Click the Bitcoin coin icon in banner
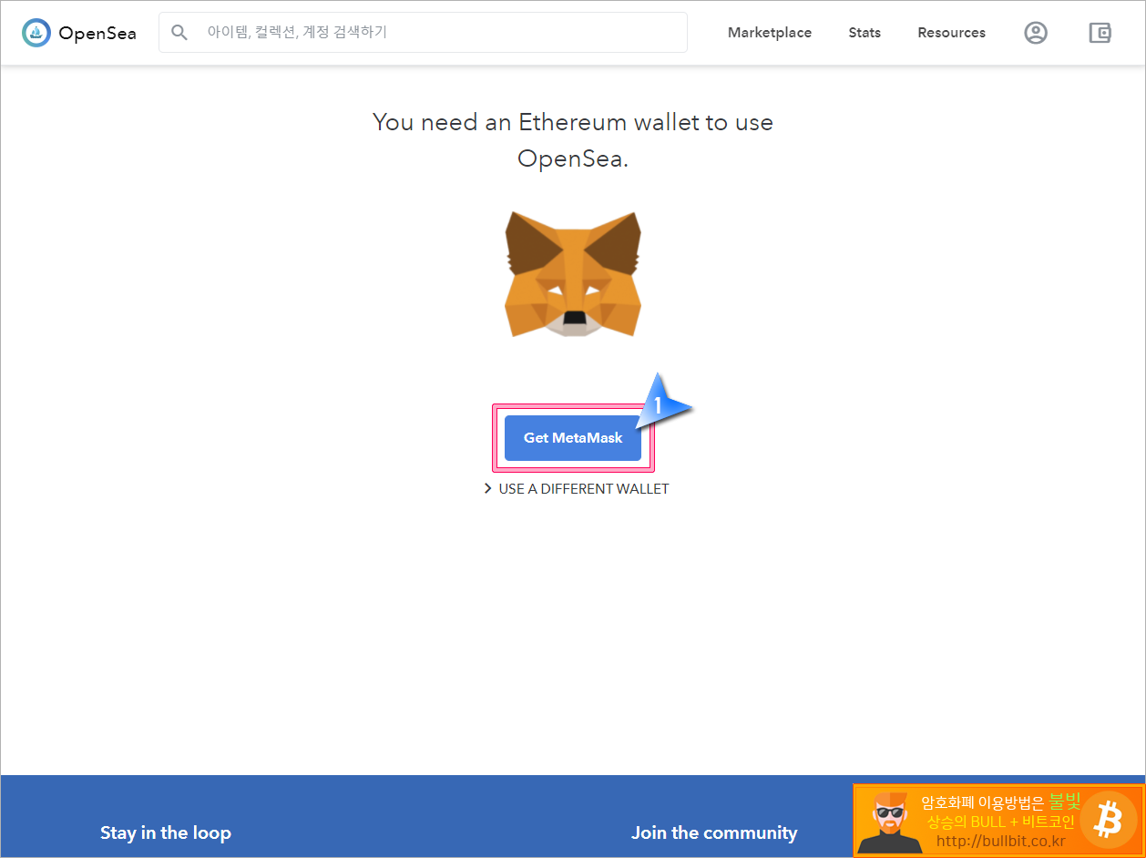 click(x=1109, y=820)
